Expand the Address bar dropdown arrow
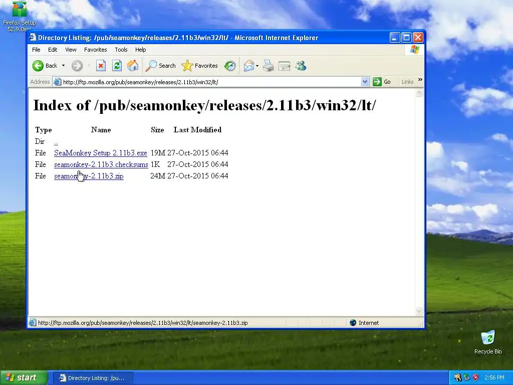This screenshot has height=385, width=513. click(365, 82)
